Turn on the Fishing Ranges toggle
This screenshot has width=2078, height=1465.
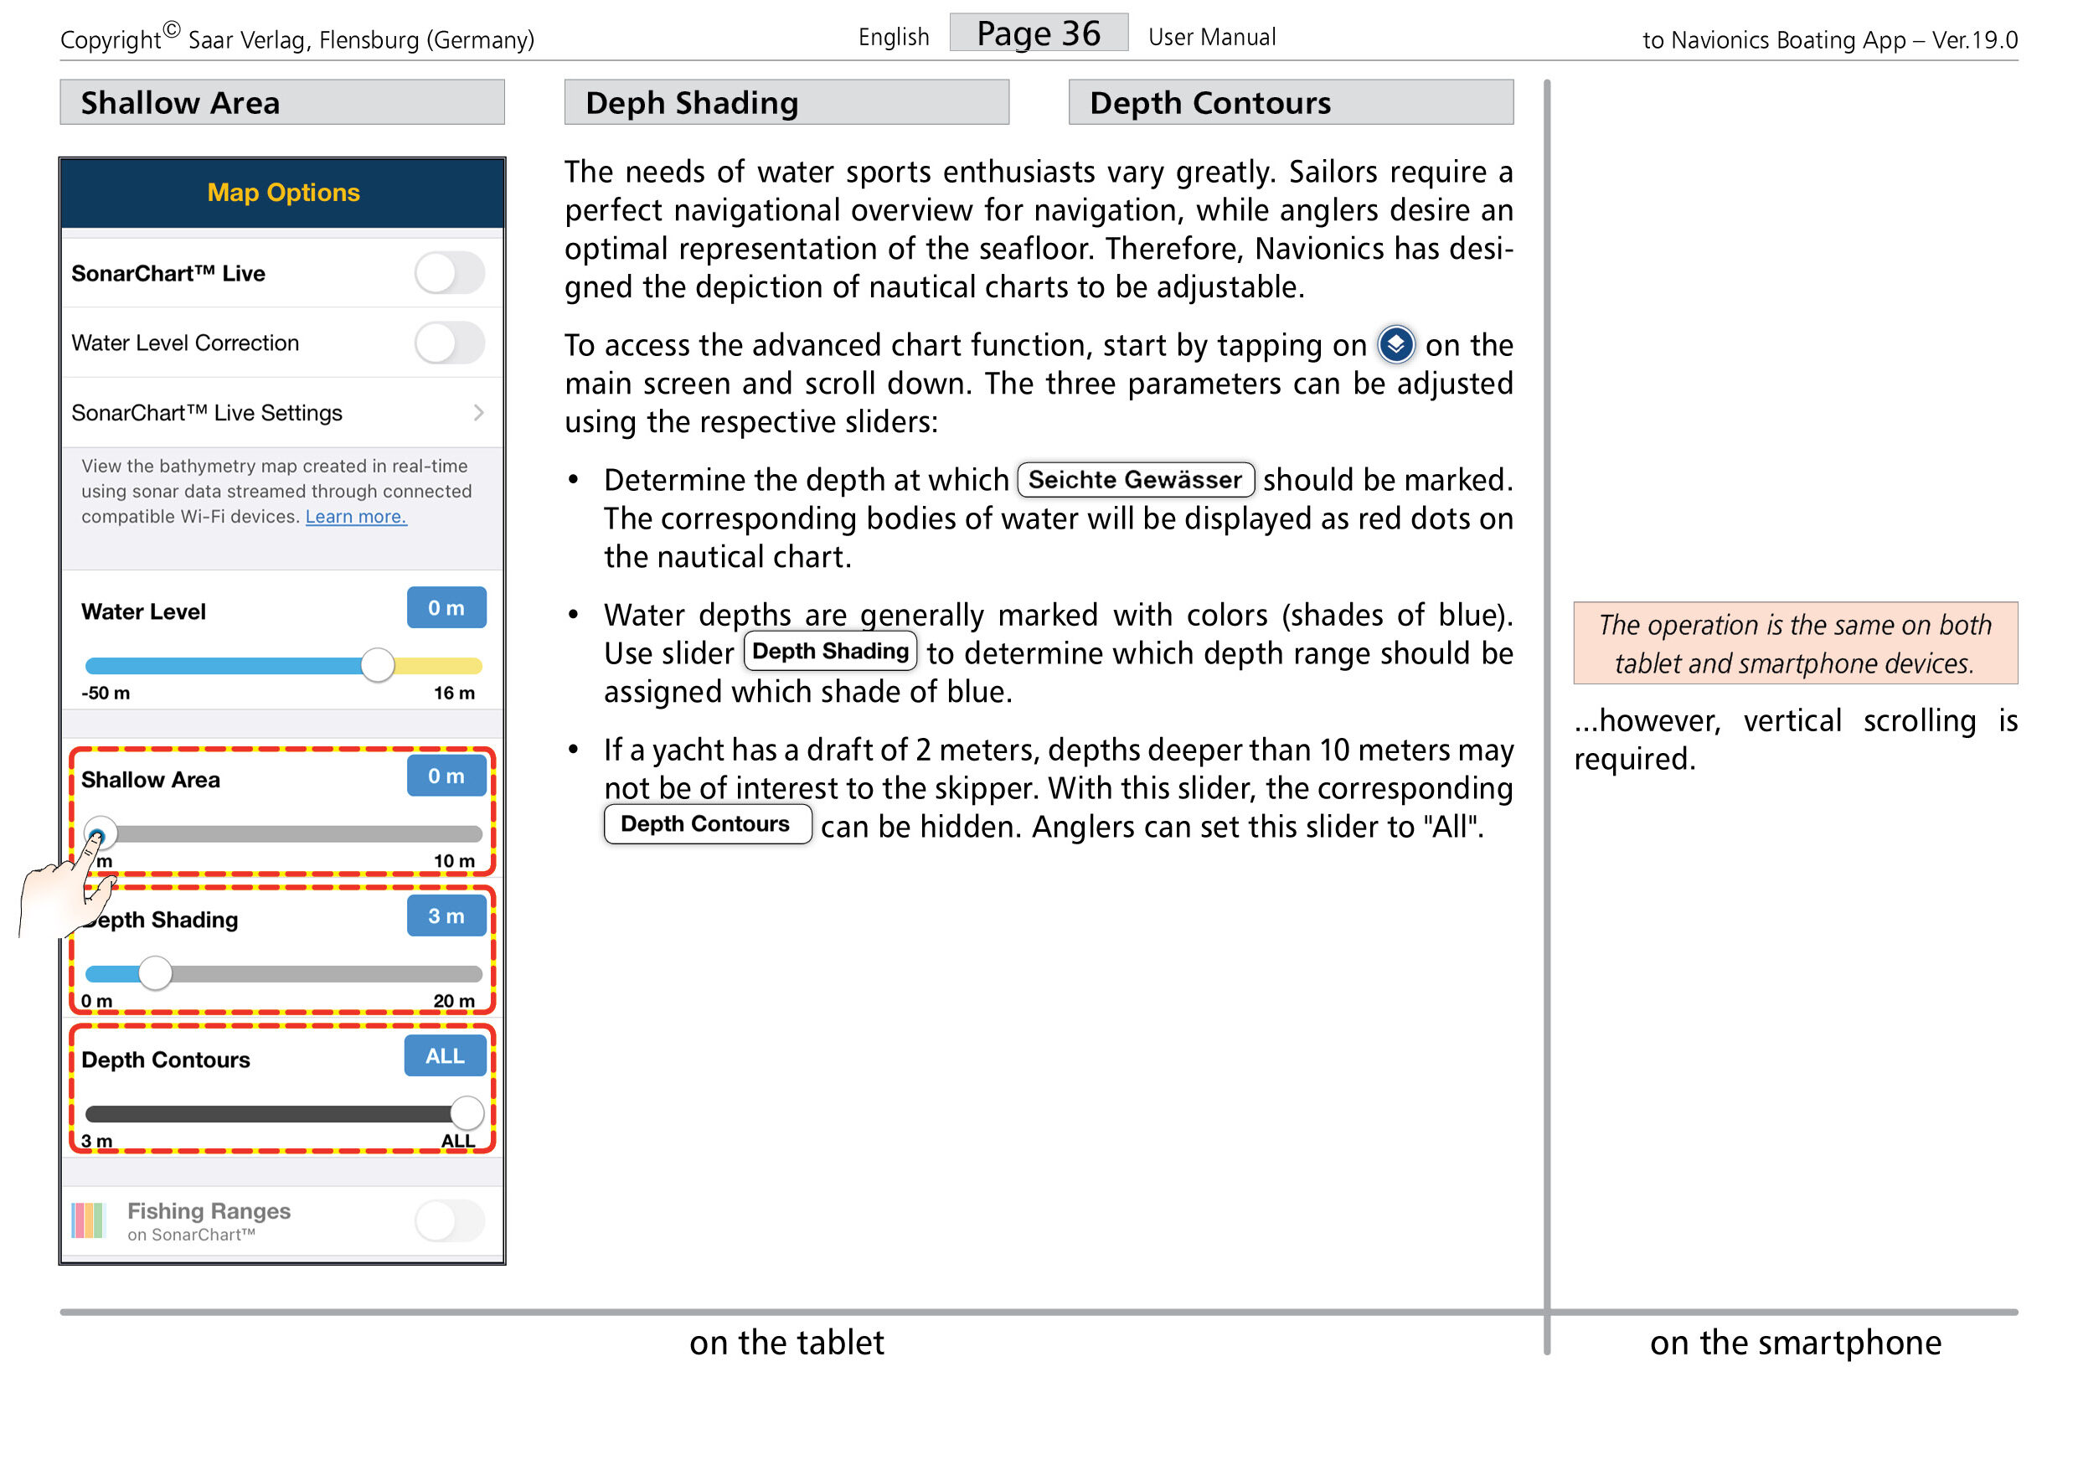[450, 1220]
